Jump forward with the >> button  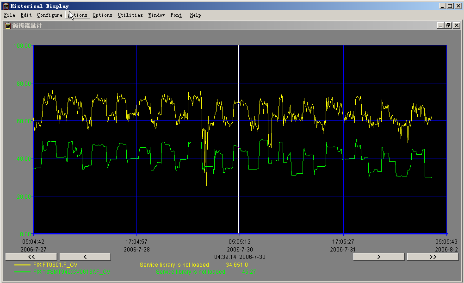[432, 257]
